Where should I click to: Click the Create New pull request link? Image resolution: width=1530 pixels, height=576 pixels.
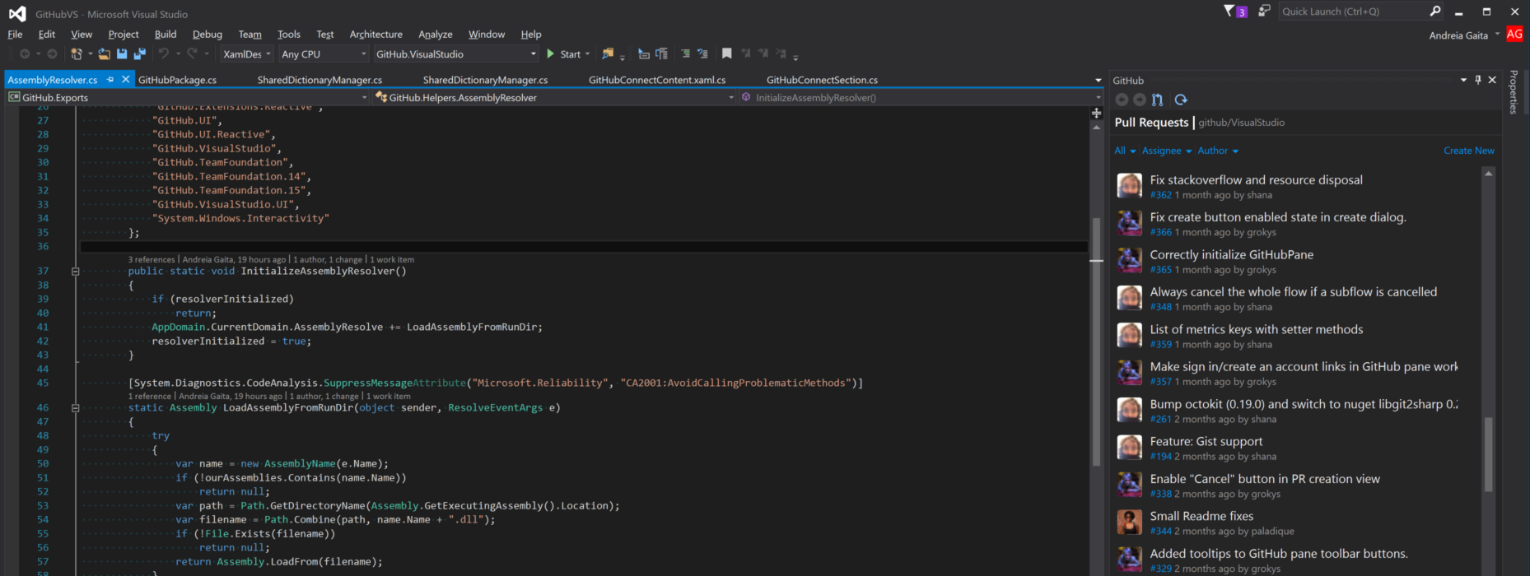click(1468, 151)
